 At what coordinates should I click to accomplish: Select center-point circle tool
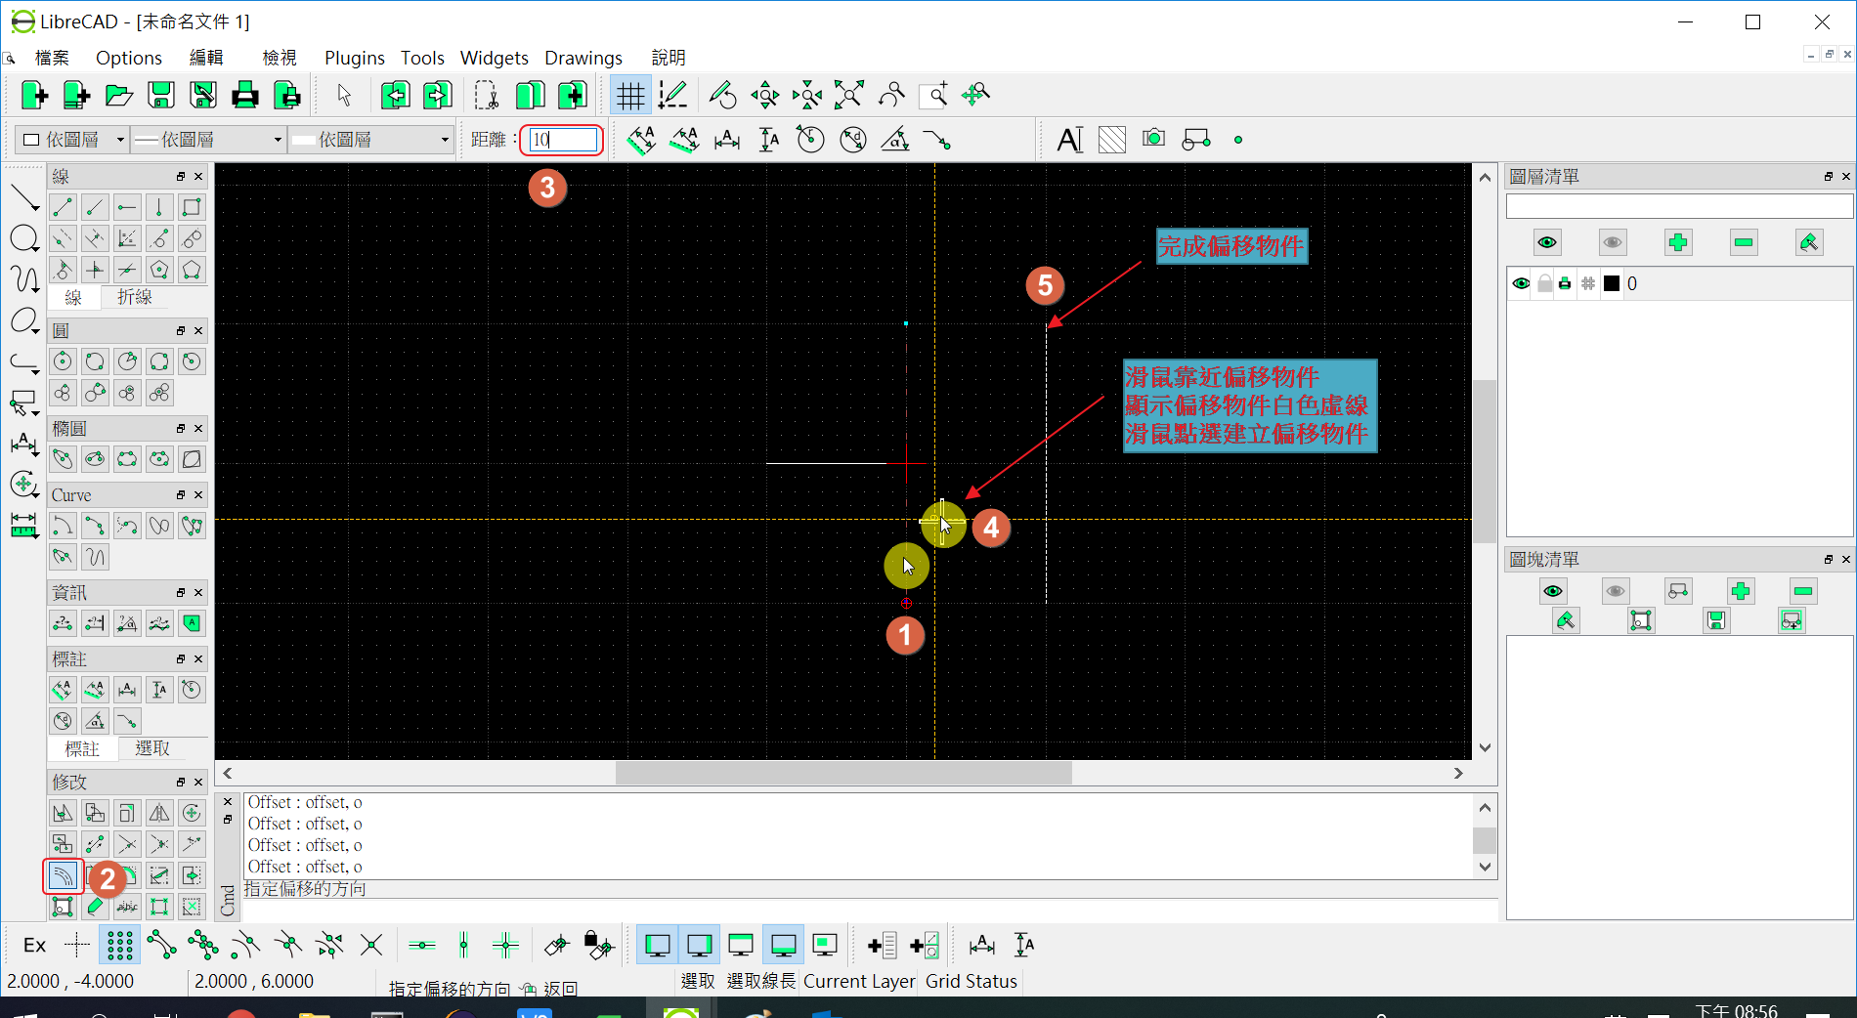click(x=63, y=361)
